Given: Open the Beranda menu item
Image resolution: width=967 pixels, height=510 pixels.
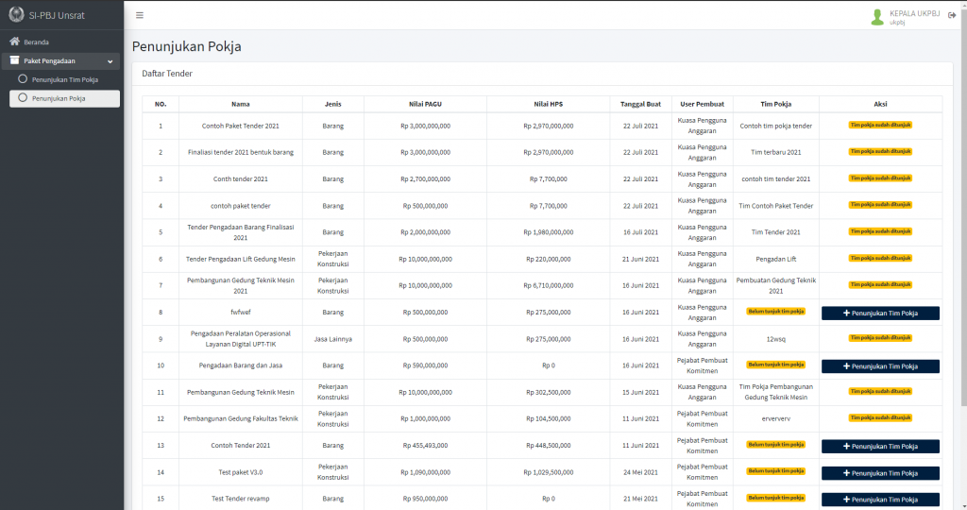Looking at the screenshot, I should pos(37,42).
